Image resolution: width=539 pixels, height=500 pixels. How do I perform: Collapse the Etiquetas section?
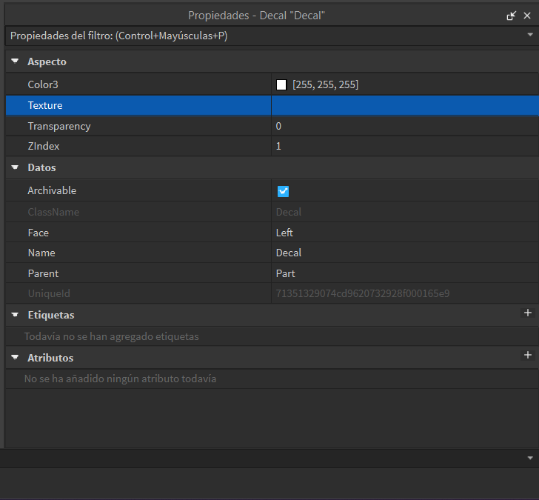pyautogui.click(x=15, y=316)
